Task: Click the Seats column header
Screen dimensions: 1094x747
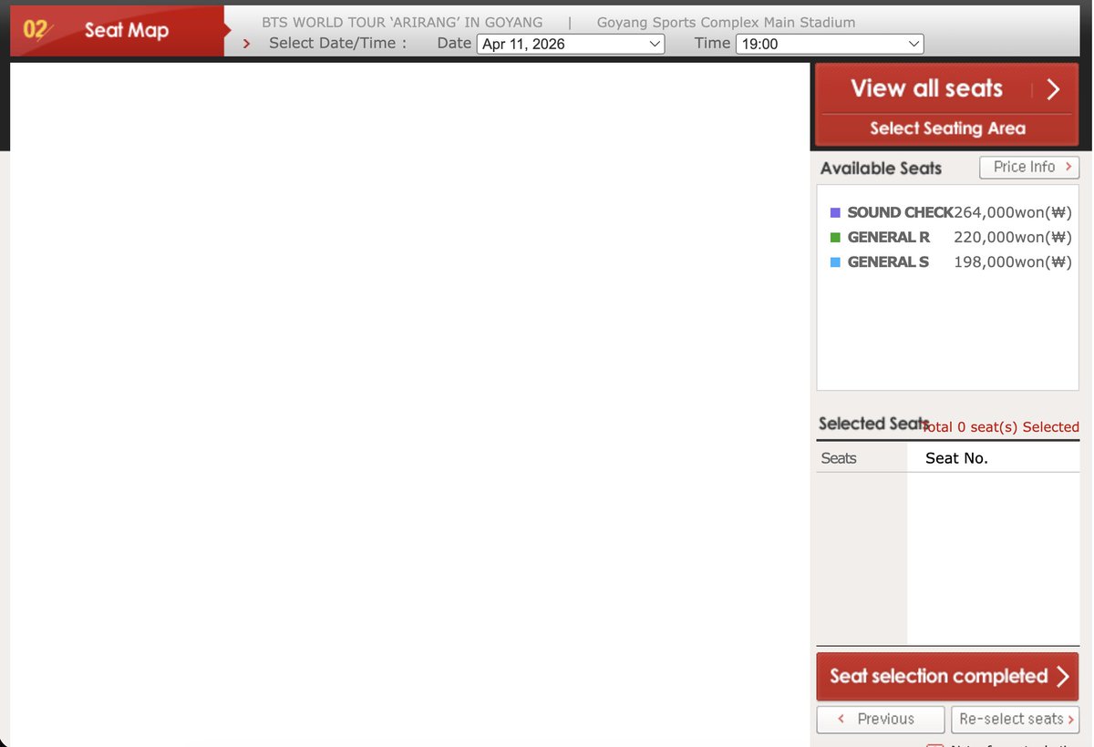Action: point(839,458)
